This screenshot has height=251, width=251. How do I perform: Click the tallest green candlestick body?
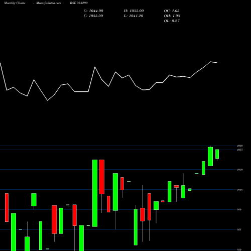click(95, 193)
